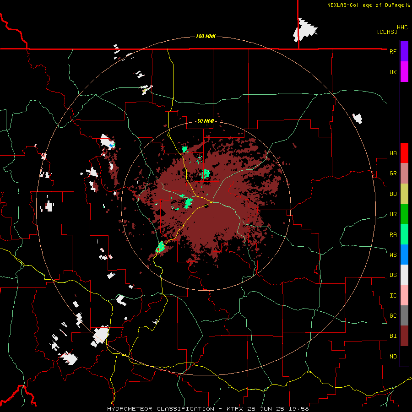The image size is (412, 412).
Task: Click the RF purple legend swatch
Action: tap(404, 51)
